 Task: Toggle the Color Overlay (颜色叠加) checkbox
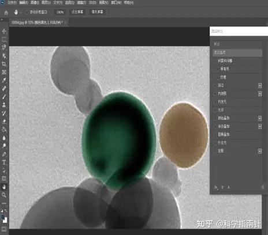pos(215,118)
